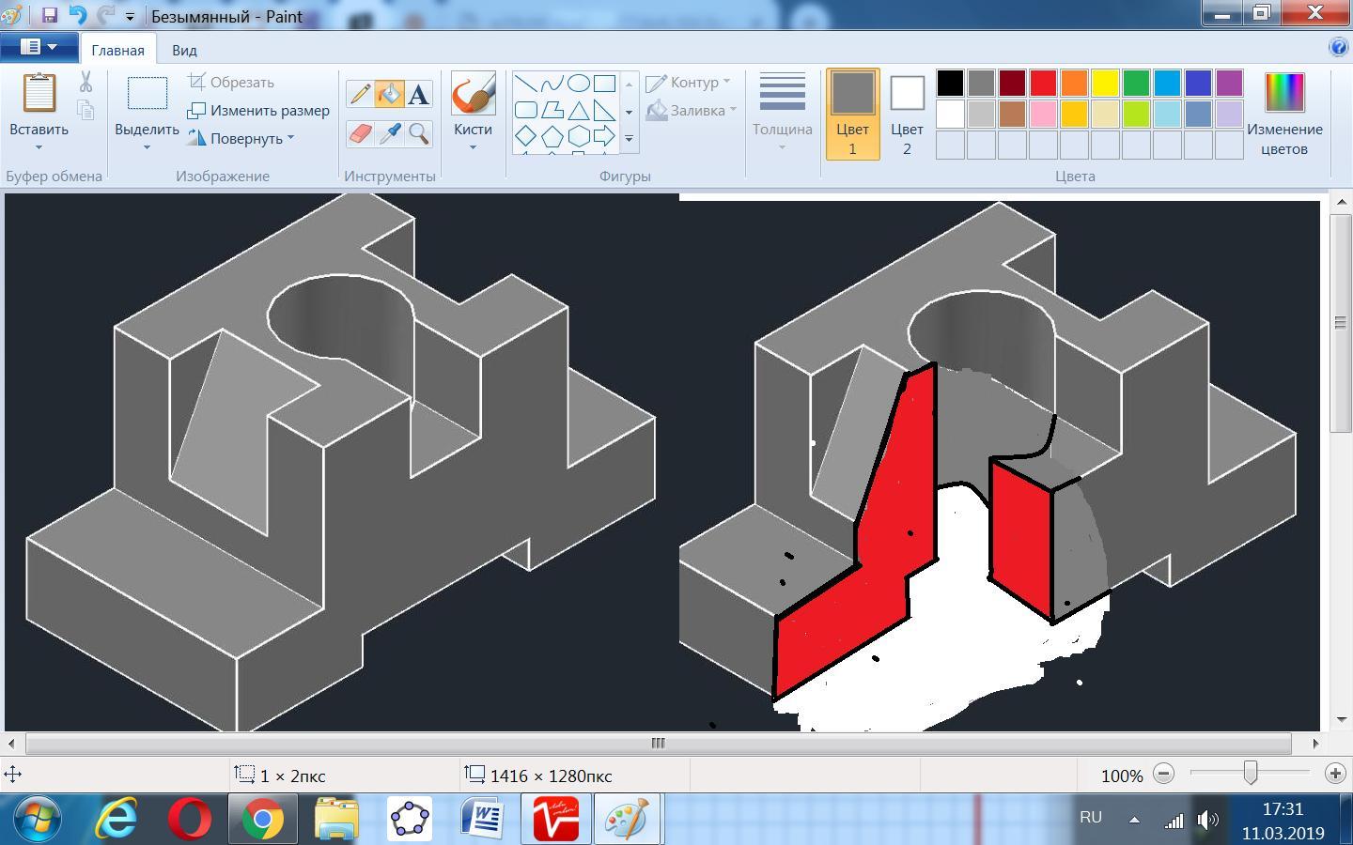This screenshot has height=845, width=1353.
Task: Select the Pencil tool
Action: click(x=360, y=94)
